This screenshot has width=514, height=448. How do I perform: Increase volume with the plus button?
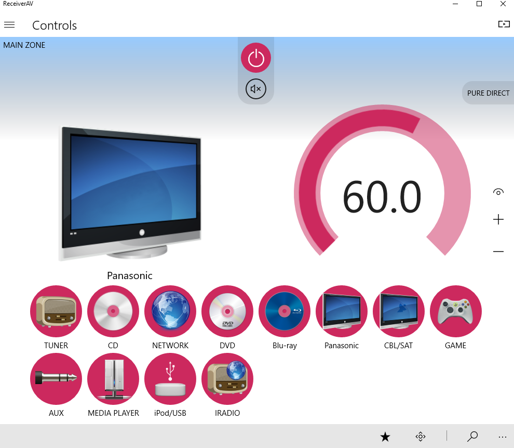point(498,219)
